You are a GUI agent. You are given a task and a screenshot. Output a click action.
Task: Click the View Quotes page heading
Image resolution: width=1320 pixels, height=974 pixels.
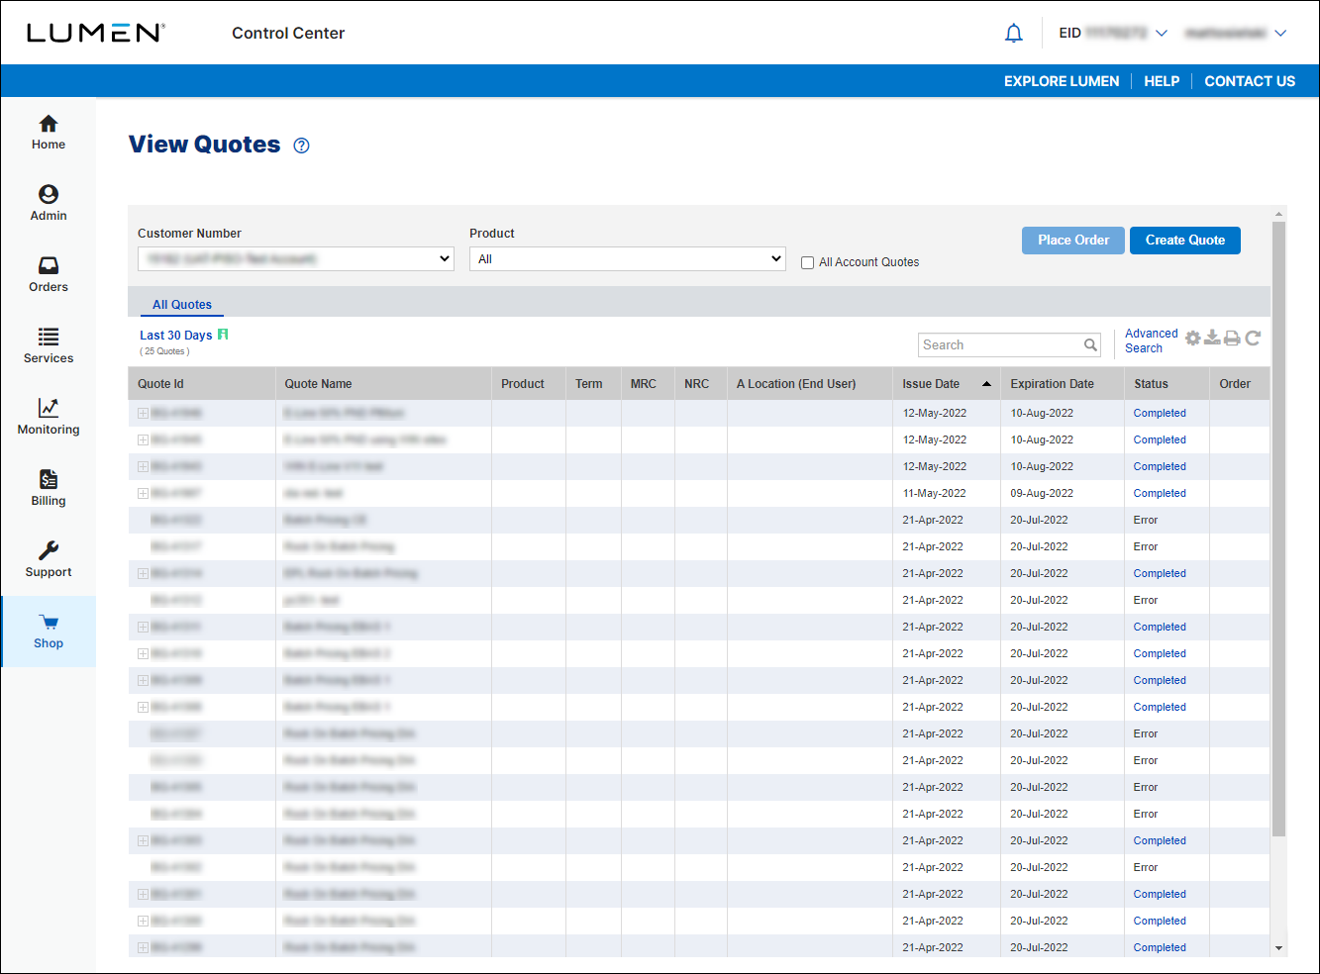tap(205, 145)
